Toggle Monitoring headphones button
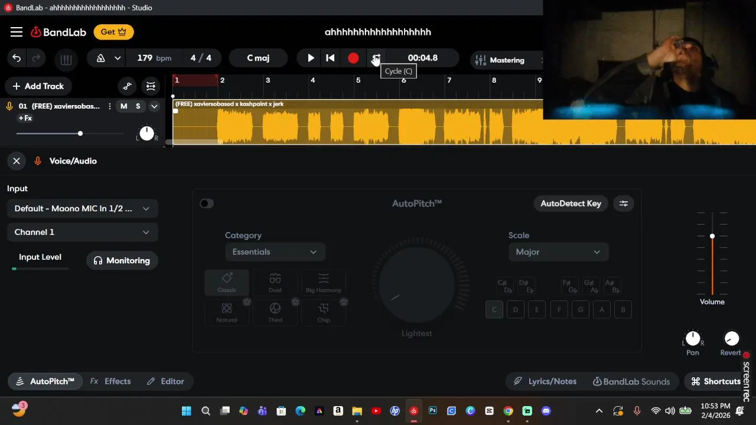756x425 pixels. click(122, 260)
